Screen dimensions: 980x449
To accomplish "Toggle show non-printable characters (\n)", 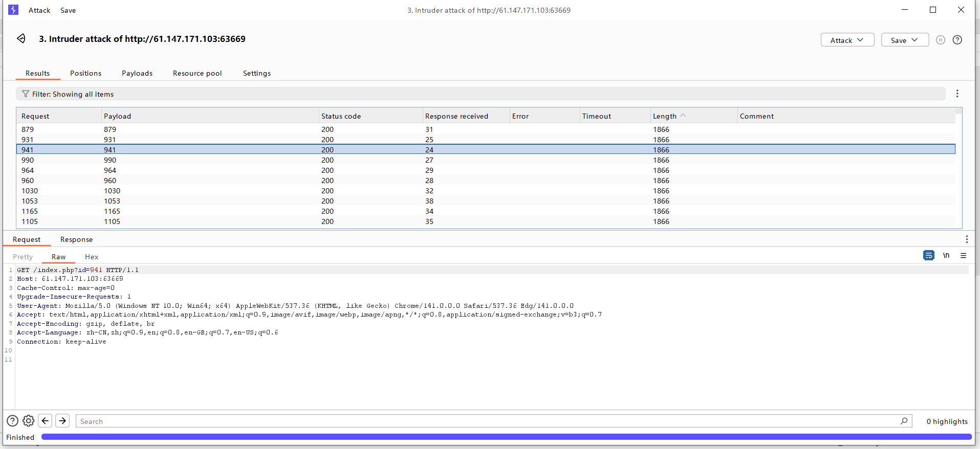I will [946, 256].
